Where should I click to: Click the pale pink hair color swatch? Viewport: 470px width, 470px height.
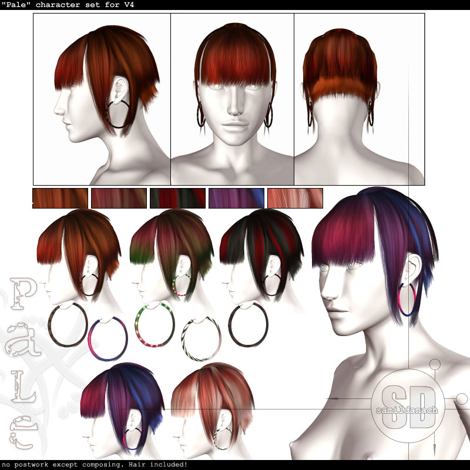[296, 198]
